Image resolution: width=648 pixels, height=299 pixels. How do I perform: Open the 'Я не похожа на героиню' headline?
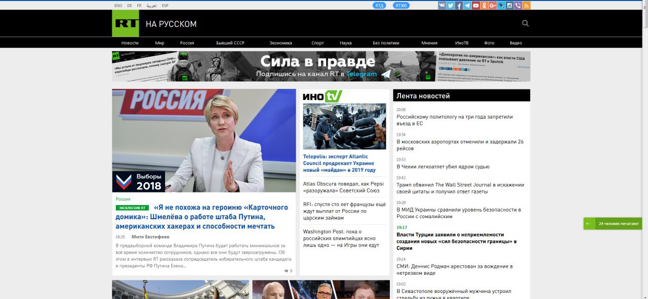pos(202,217)
